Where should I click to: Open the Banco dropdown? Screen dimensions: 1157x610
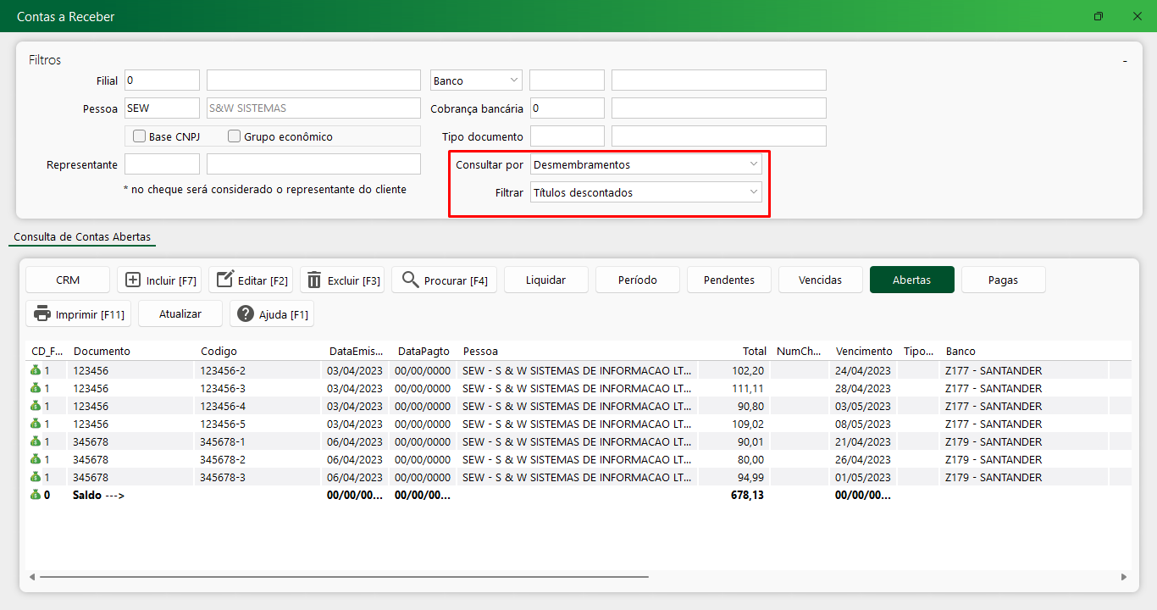[476, 80]
